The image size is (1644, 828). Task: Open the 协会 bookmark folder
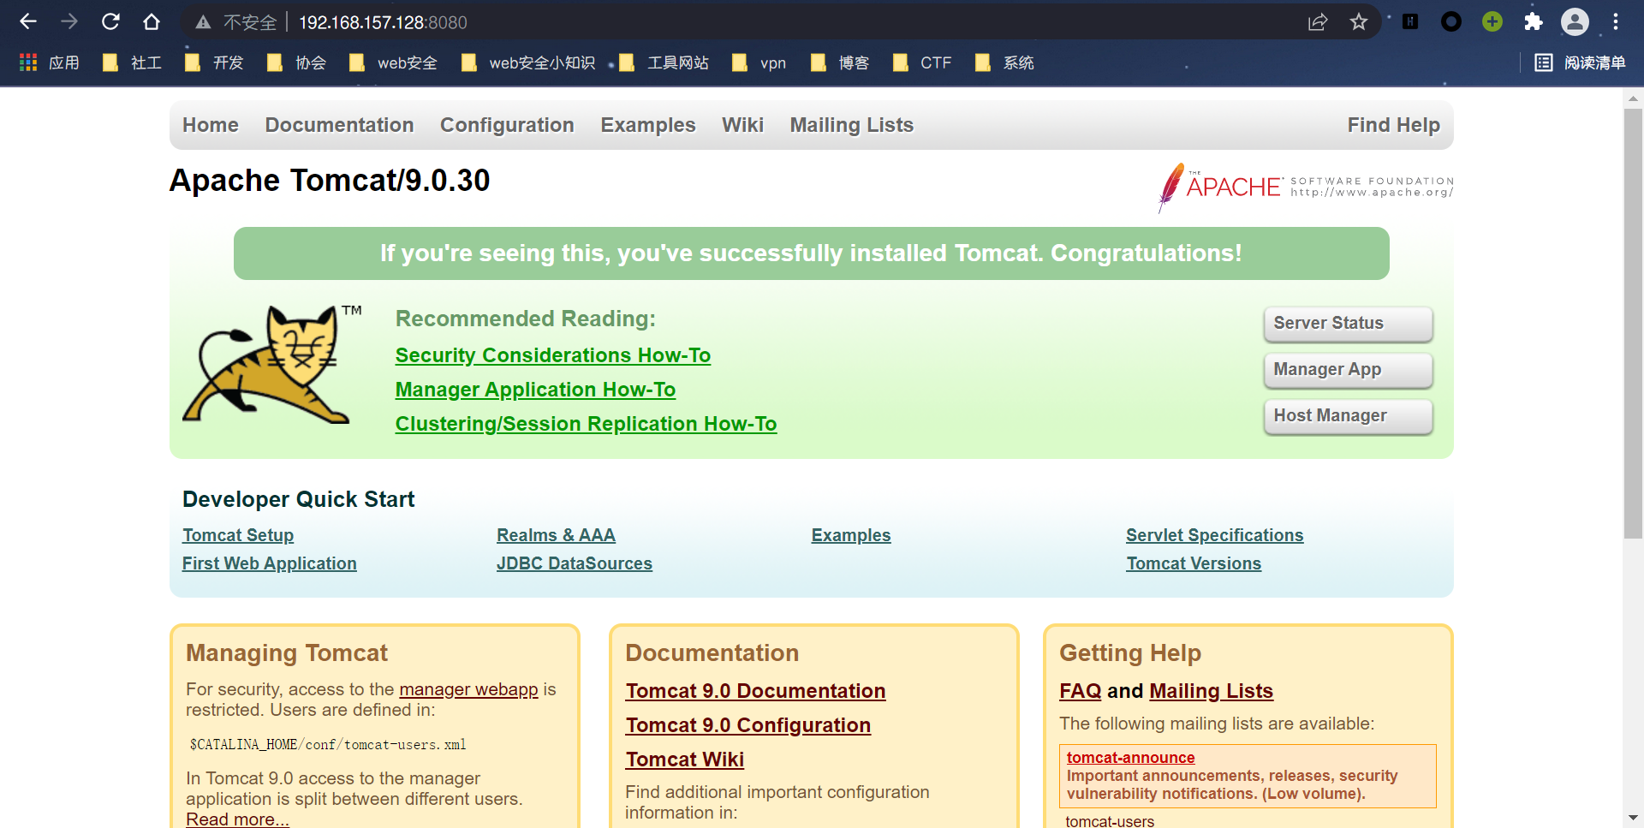[x=296, y=63]
